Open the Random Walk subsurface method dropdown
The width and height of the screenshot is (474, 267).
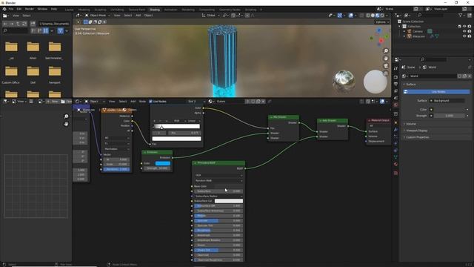click(x=218, y=180)
